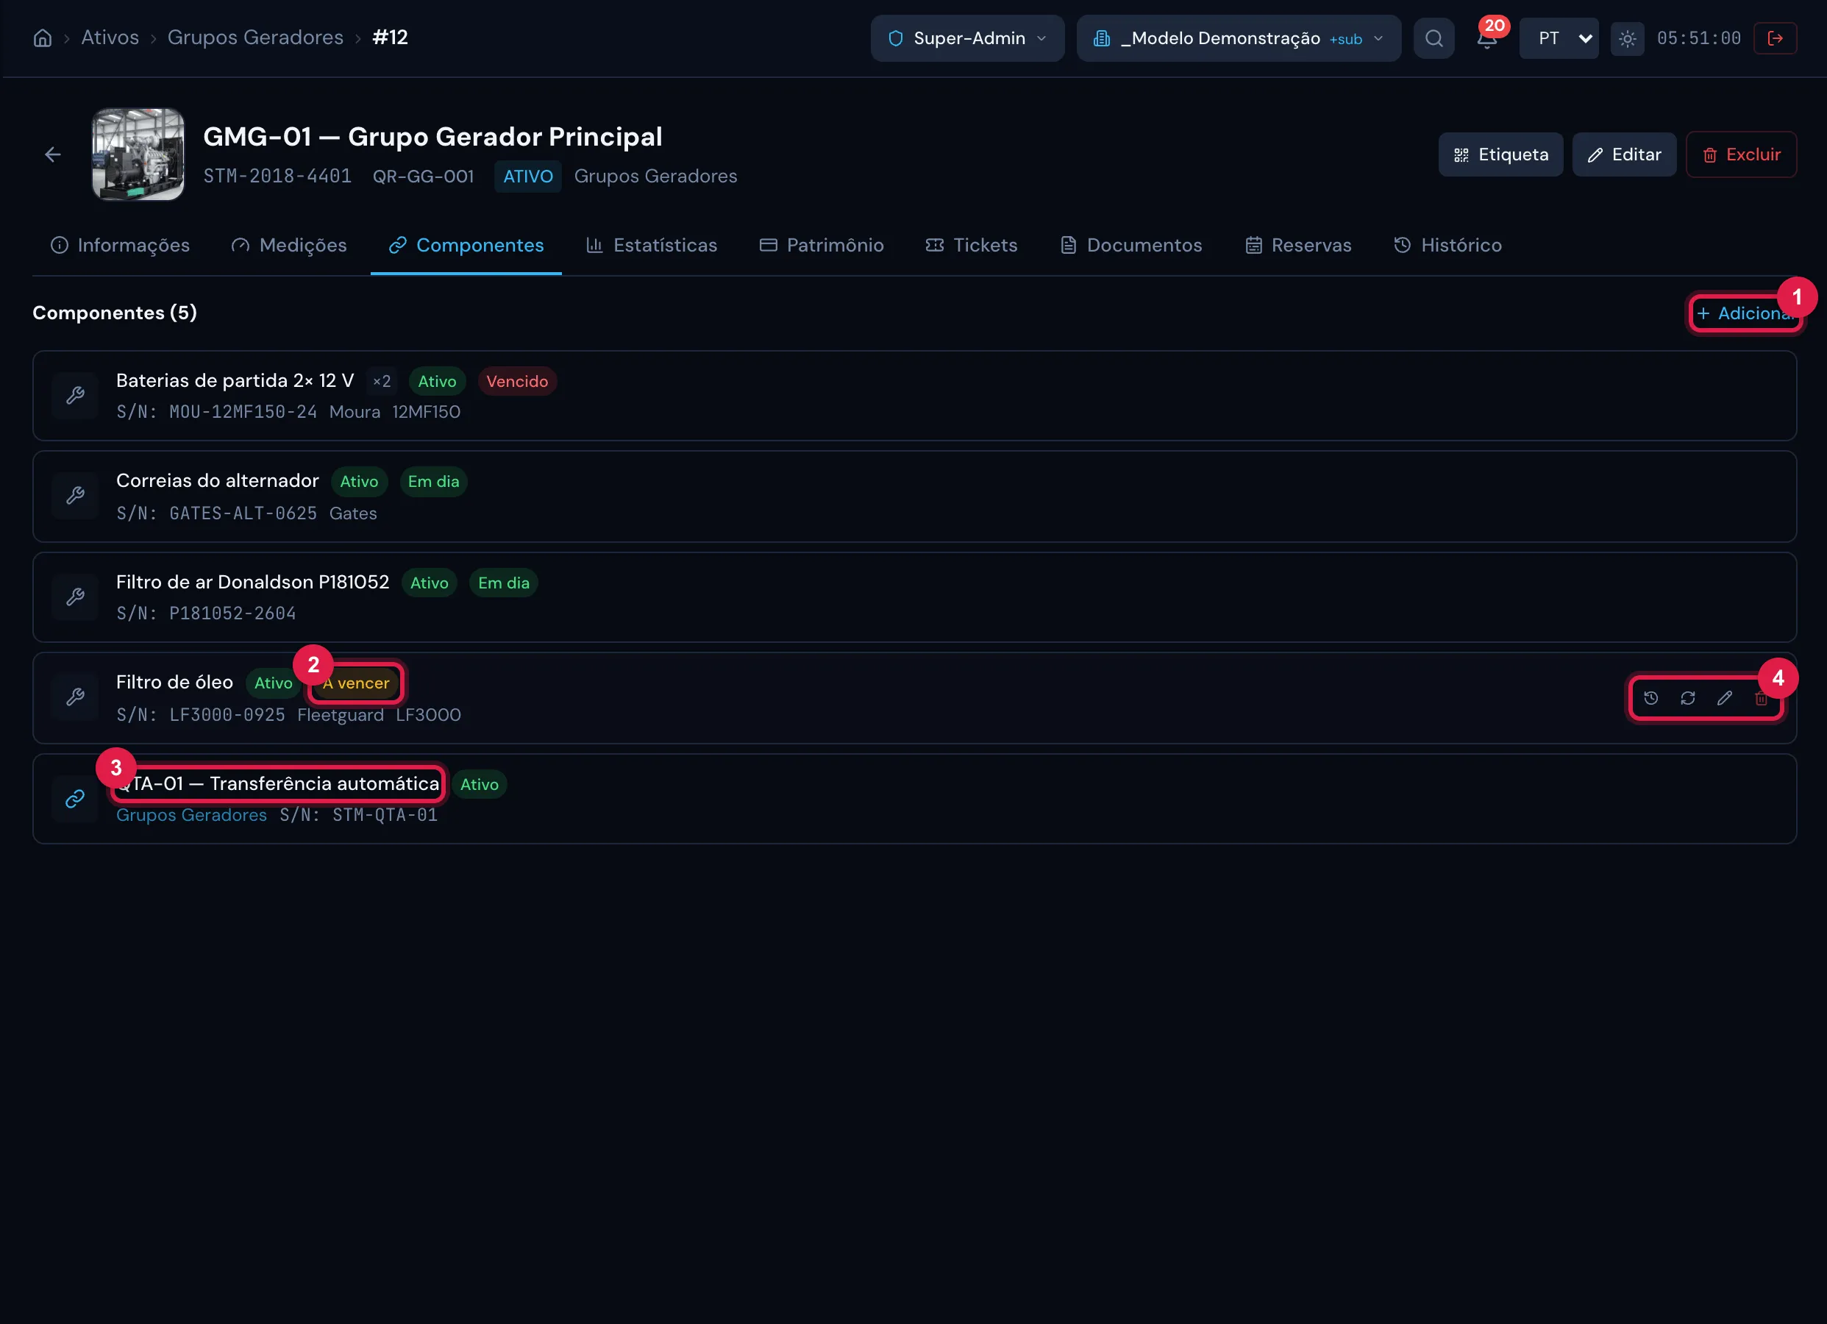
Task: Click wrench icon of Baterias de partida
Action: (75, 395)
